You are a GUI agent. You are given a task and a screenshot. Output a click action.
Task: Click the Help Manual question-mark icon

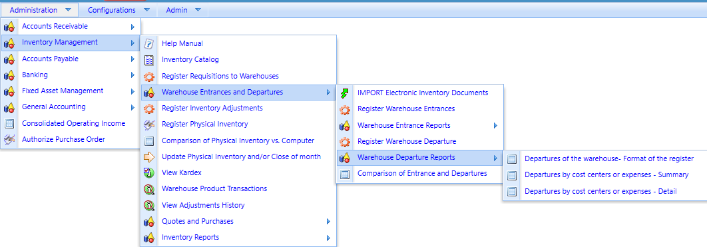pyautogui.click(x=149, y=44)
